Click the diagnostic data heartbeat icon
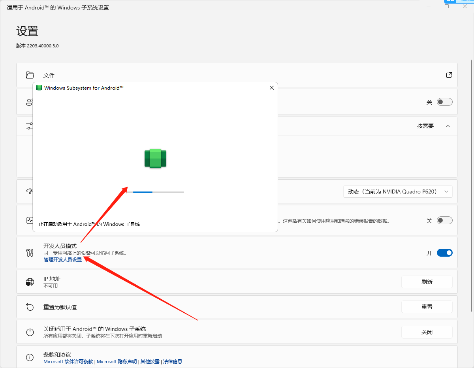The height and width of the screenshot is (368, 474). click(x=30, y=220)
